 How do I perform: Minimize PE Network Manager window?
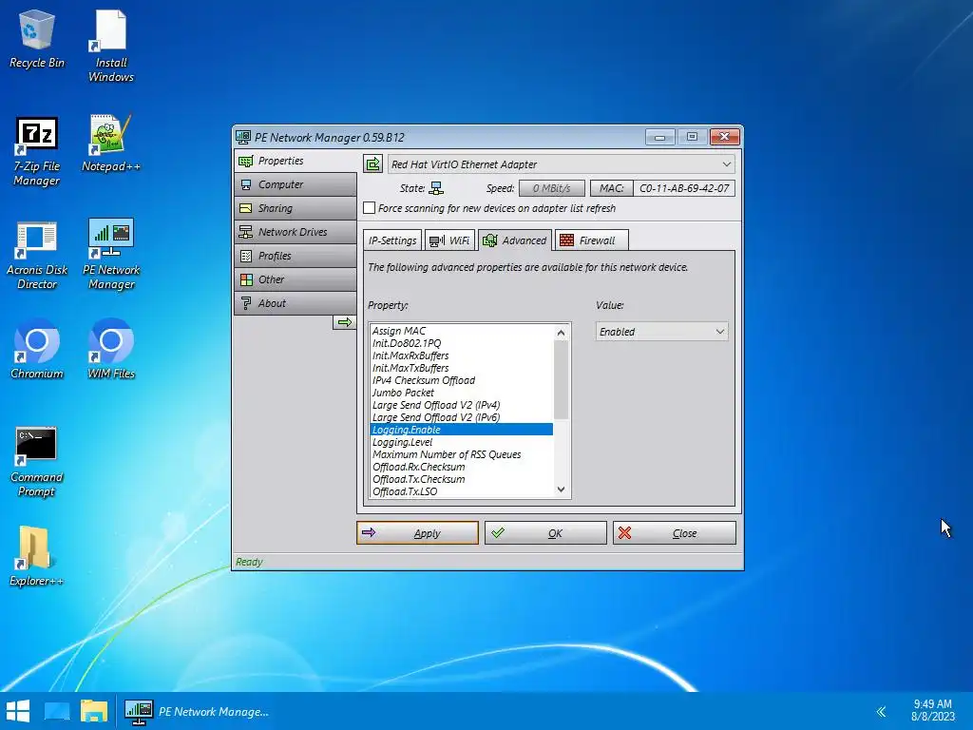pos(659,137)
